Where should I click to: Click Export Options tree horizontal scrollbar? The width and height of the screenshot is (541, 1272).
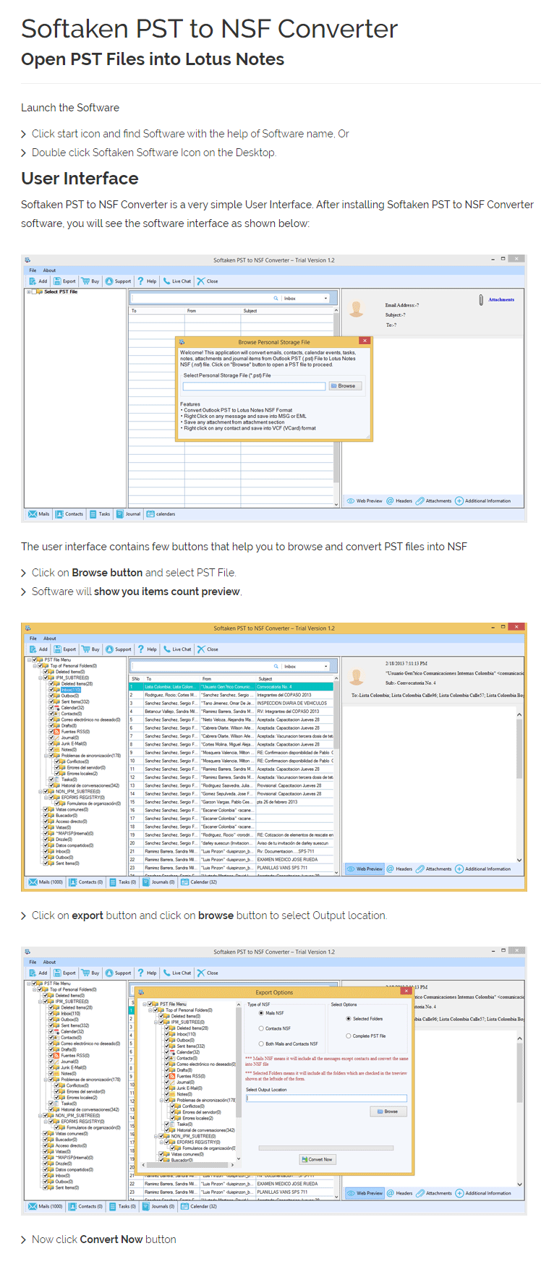coord(190,1165)
